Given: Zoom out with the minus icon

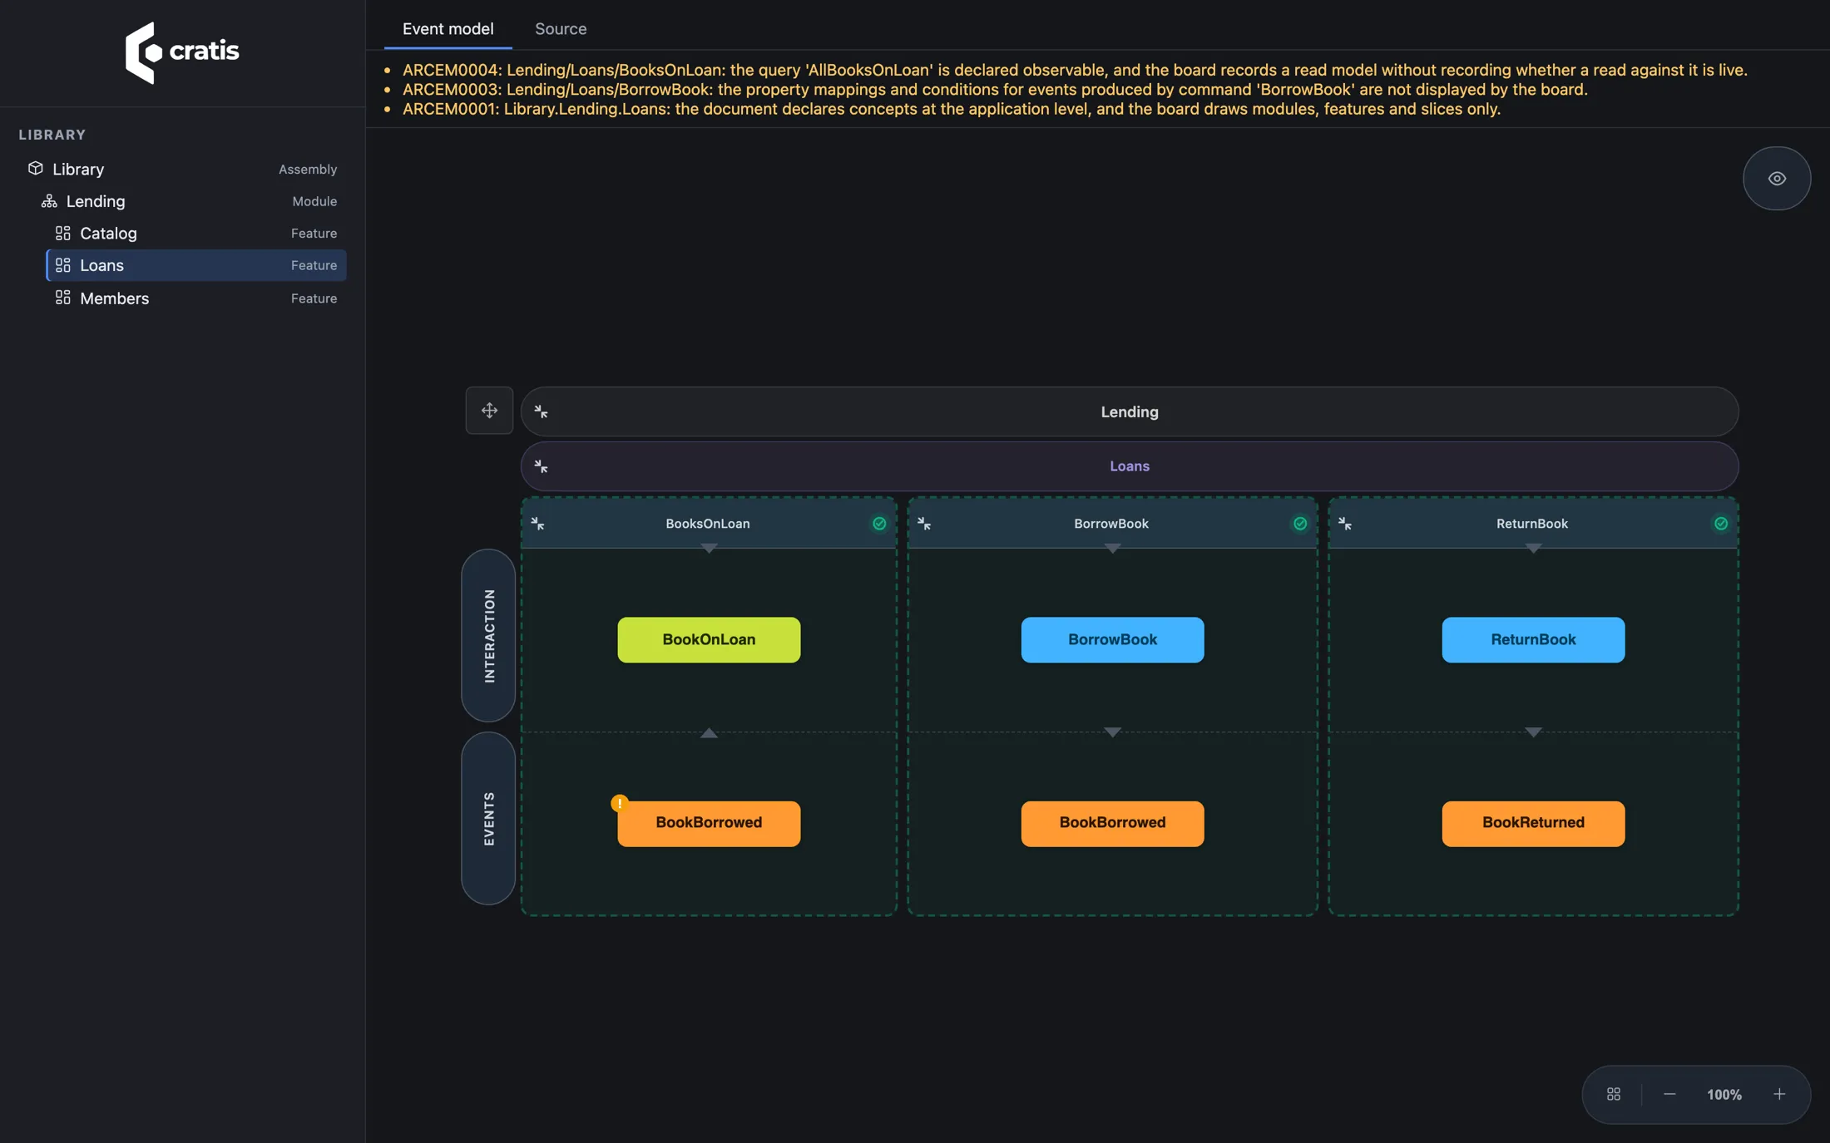Looking at the screenshot, I should [1669, 1094].
